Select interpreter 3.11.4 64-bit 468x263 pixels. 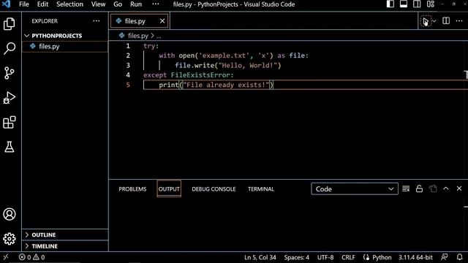pyautogui.click(x=415, y=257)
